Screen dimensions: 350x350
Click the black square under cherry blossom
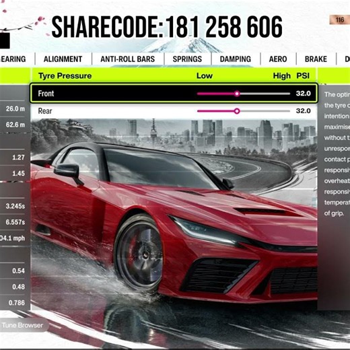(x=5, y=40)
